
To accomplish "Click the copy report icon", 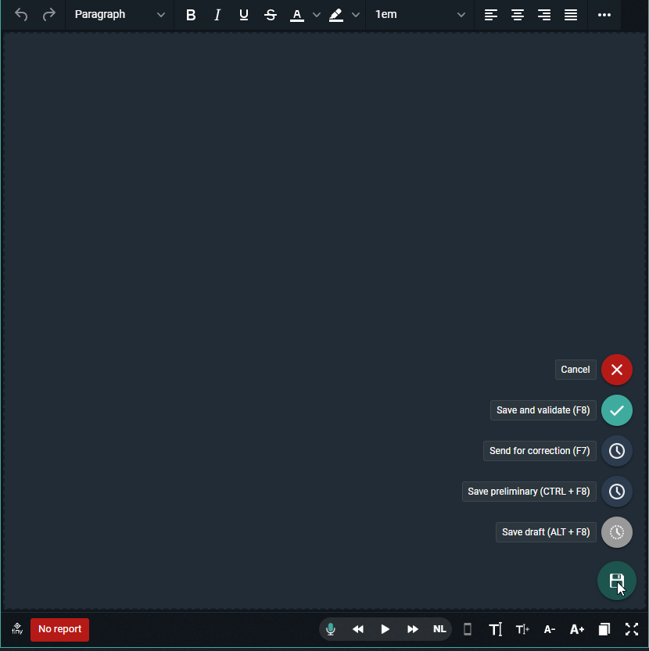I will (604, 629).
